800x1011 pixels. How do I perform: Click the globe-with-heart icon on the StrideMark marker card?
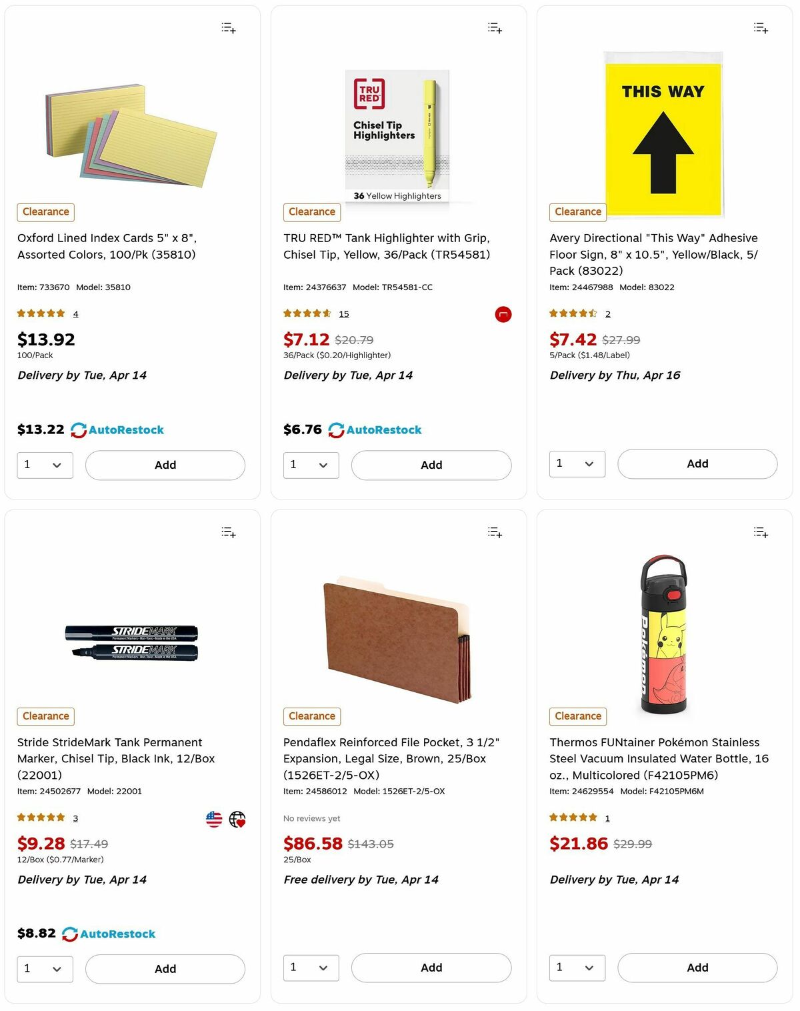point(237,819)
